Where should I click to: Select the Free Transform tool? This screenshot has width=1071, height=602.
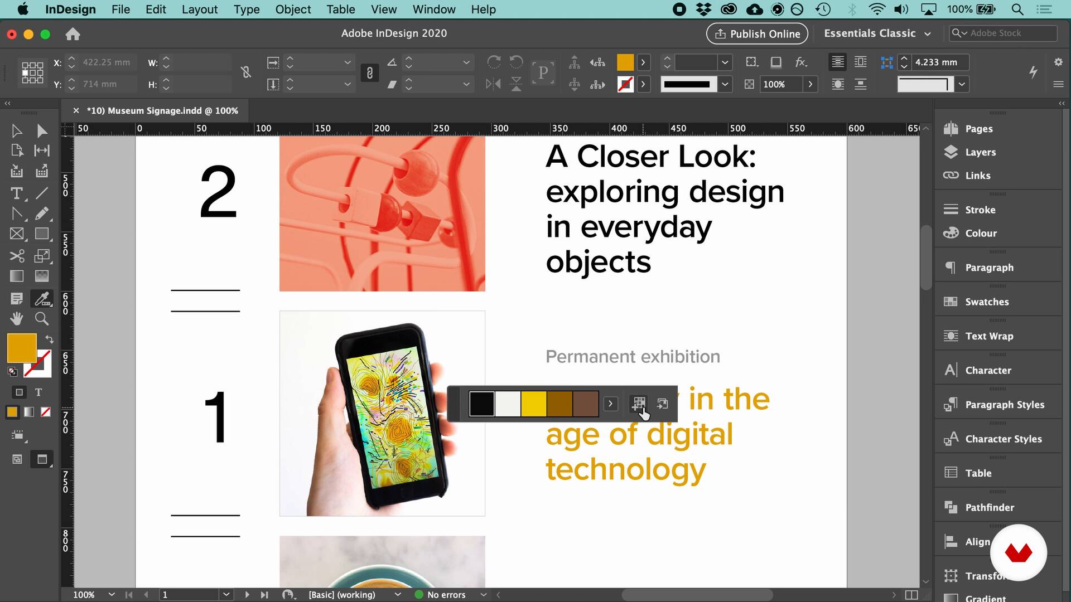pyautogui.click(x=42, y=256)
